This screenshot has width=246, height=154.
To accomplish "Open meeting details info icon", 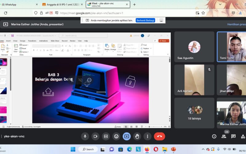I will click(x=214, y=136).
